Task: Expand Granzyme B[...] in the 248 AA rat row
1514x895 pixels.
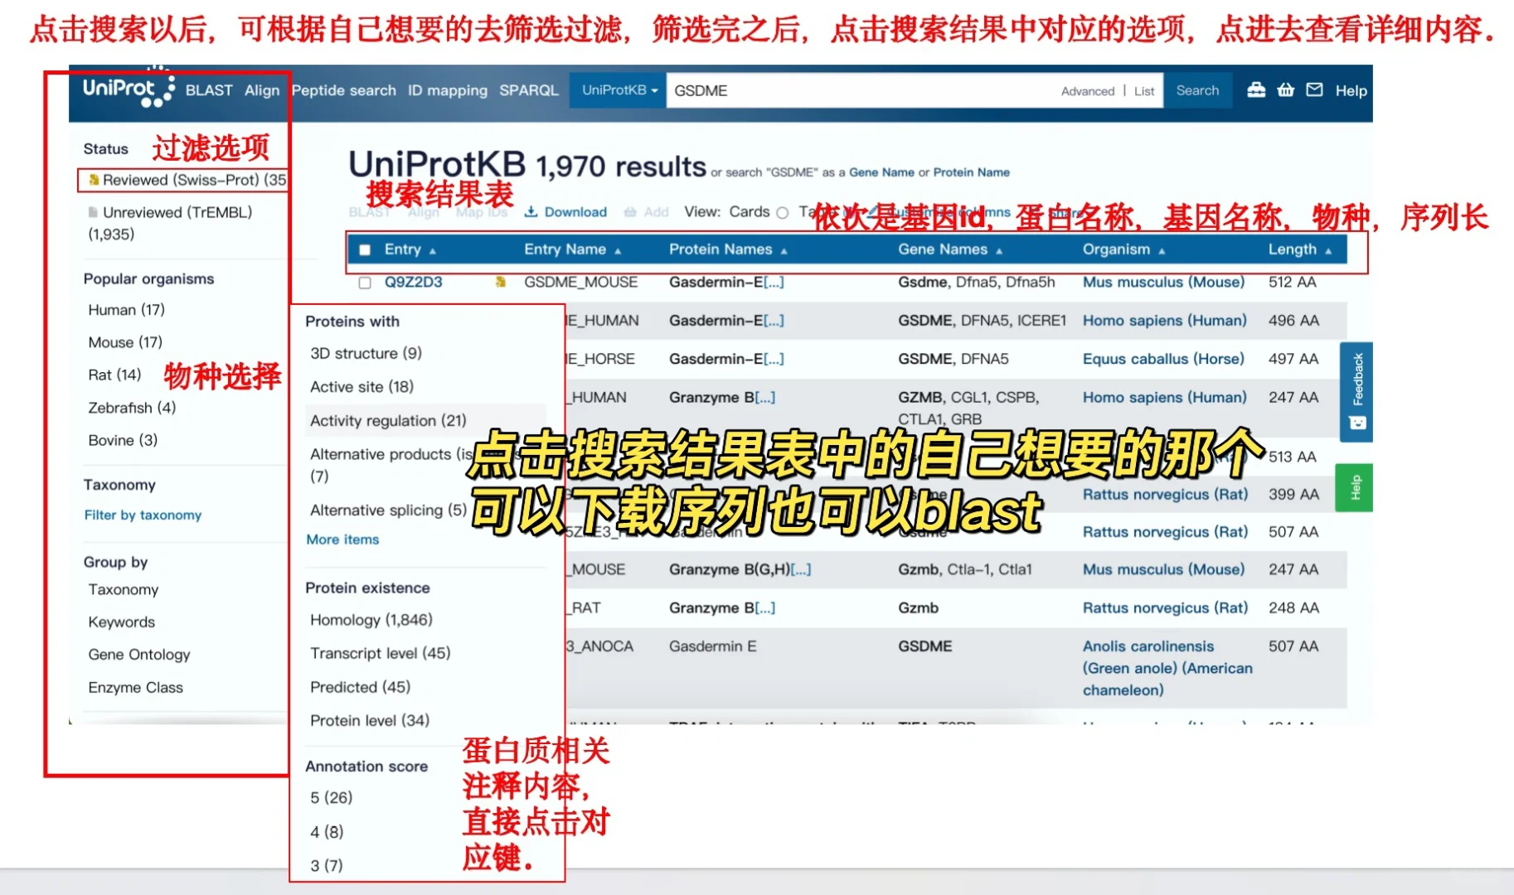Action: [x=765, y=608]
